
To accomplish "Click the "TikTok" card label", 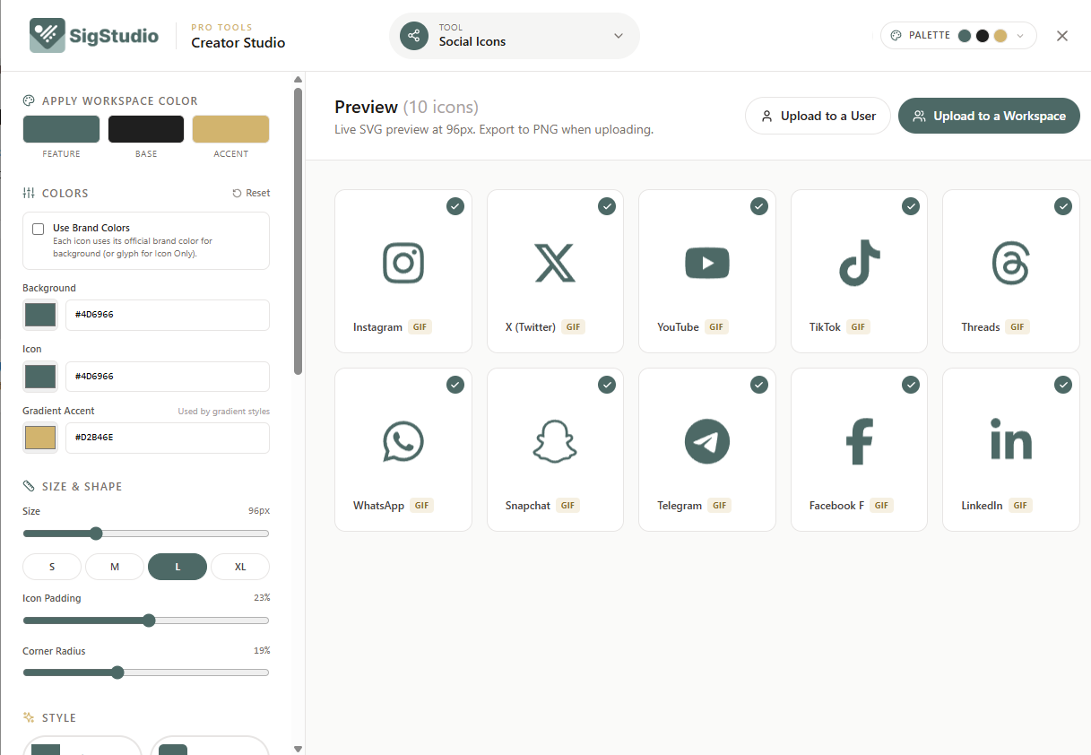I will (826, 327).
